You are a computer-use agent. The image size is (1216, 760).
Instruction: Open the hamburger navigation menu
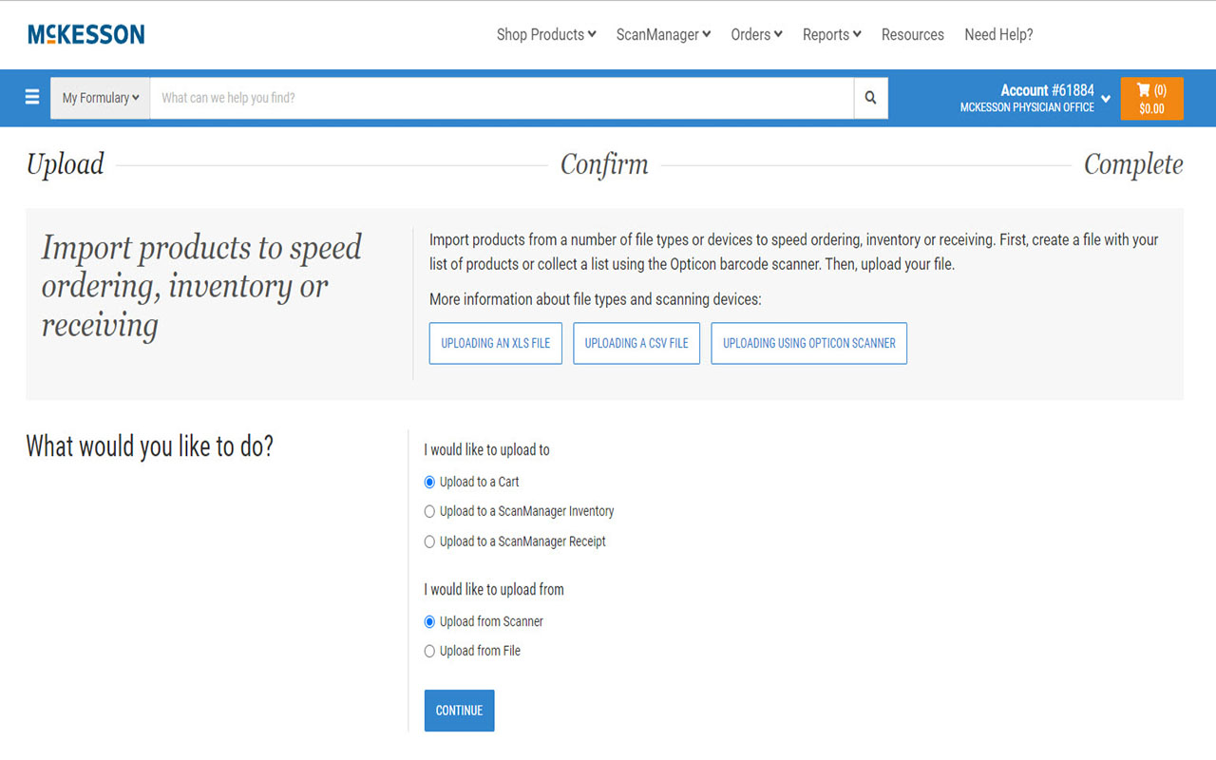[31, 97]
